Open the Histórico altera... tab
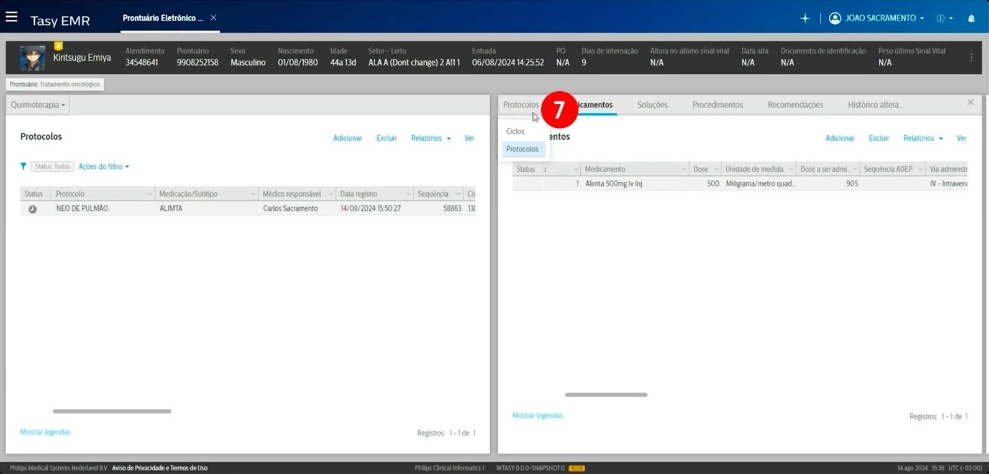 [x=875, y=105]
